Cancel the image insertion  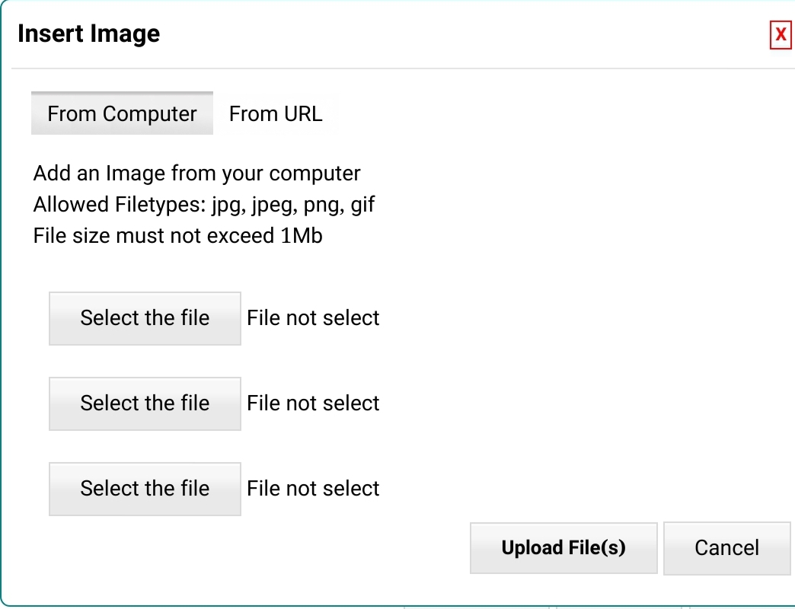point(726,548)
